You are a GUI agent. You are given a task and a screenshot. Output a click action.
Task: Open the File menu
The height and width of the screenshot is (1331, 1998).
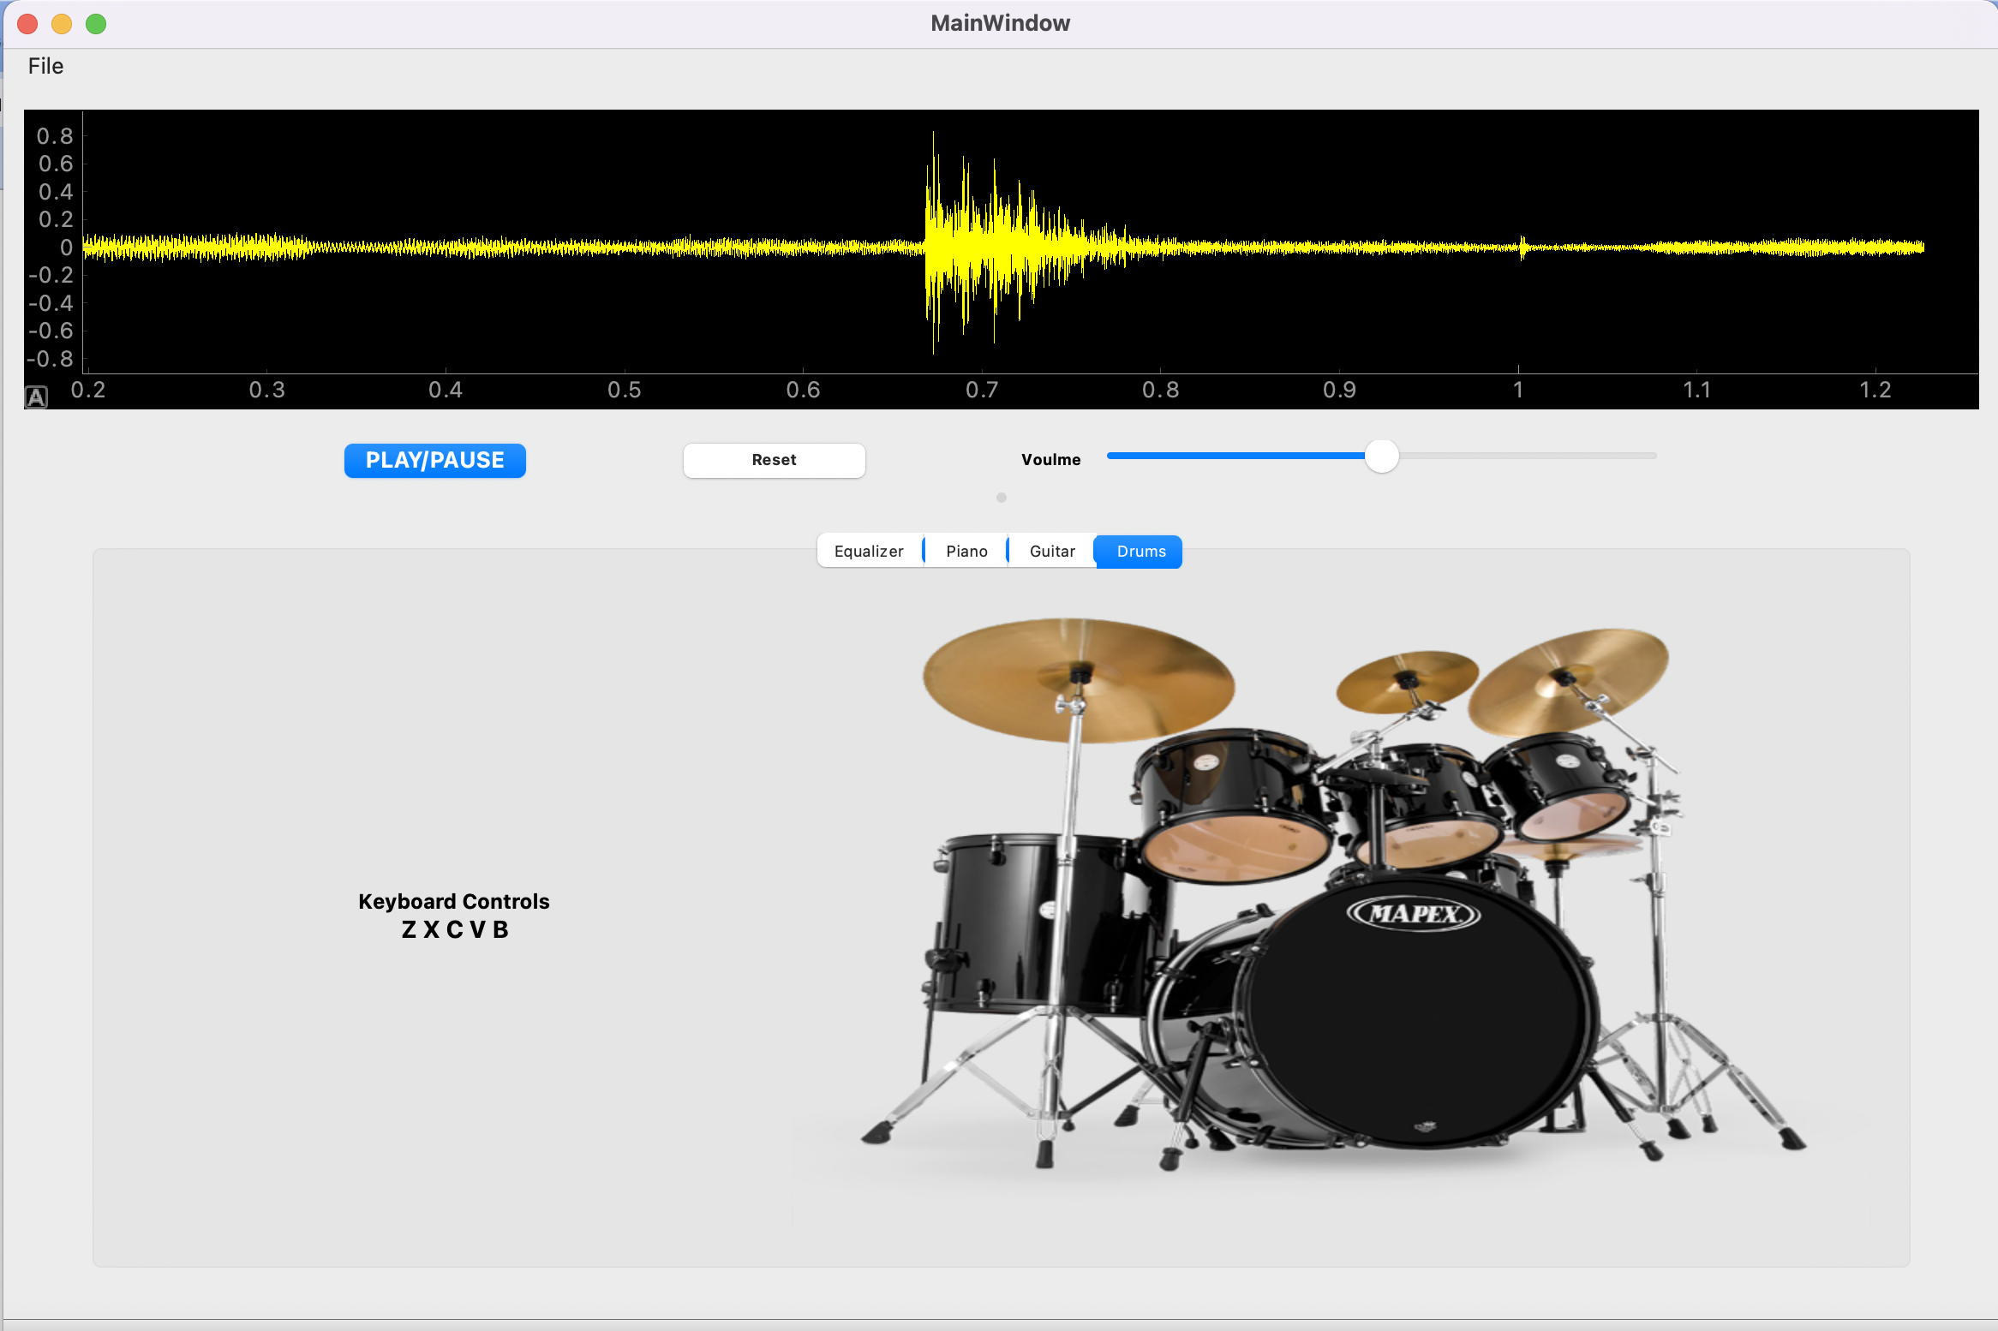tap(45, 66)
